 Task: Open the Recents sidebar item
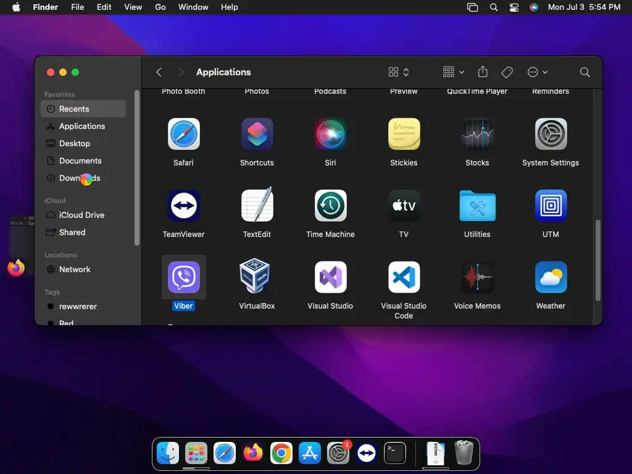pos(83,109)
